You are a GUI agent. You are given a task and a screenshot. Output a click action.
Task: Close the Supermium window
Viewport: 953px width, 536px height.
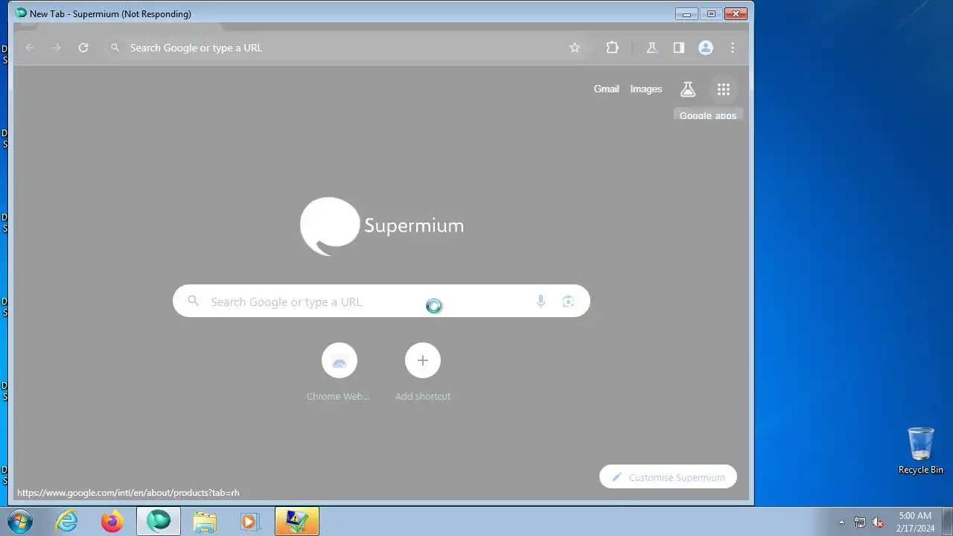736,13
